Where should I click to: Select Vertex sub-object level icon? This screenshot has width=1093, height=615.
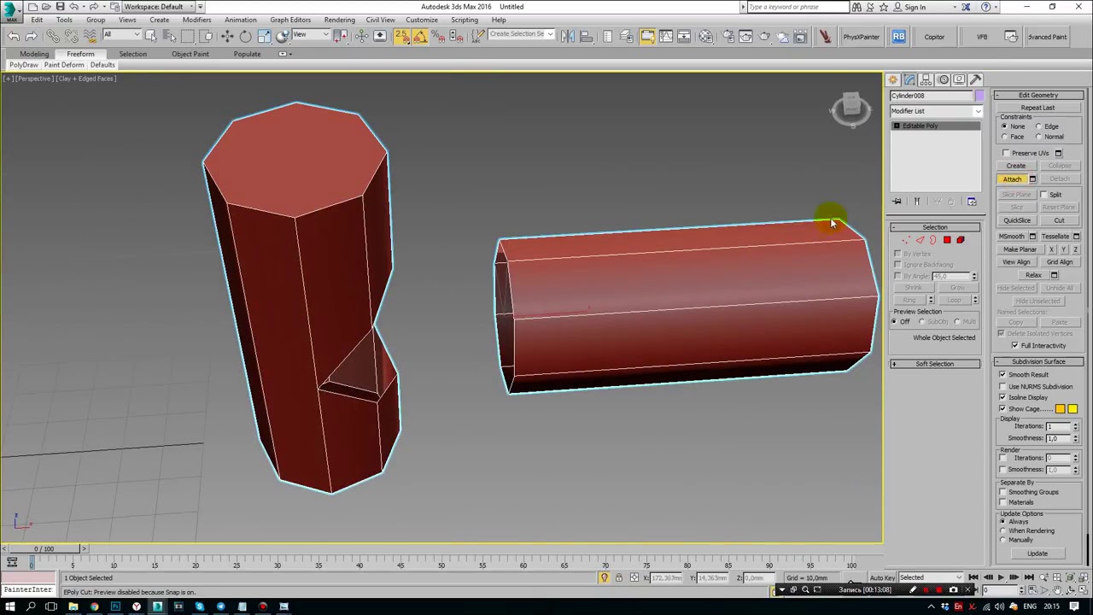pos(906,240)
